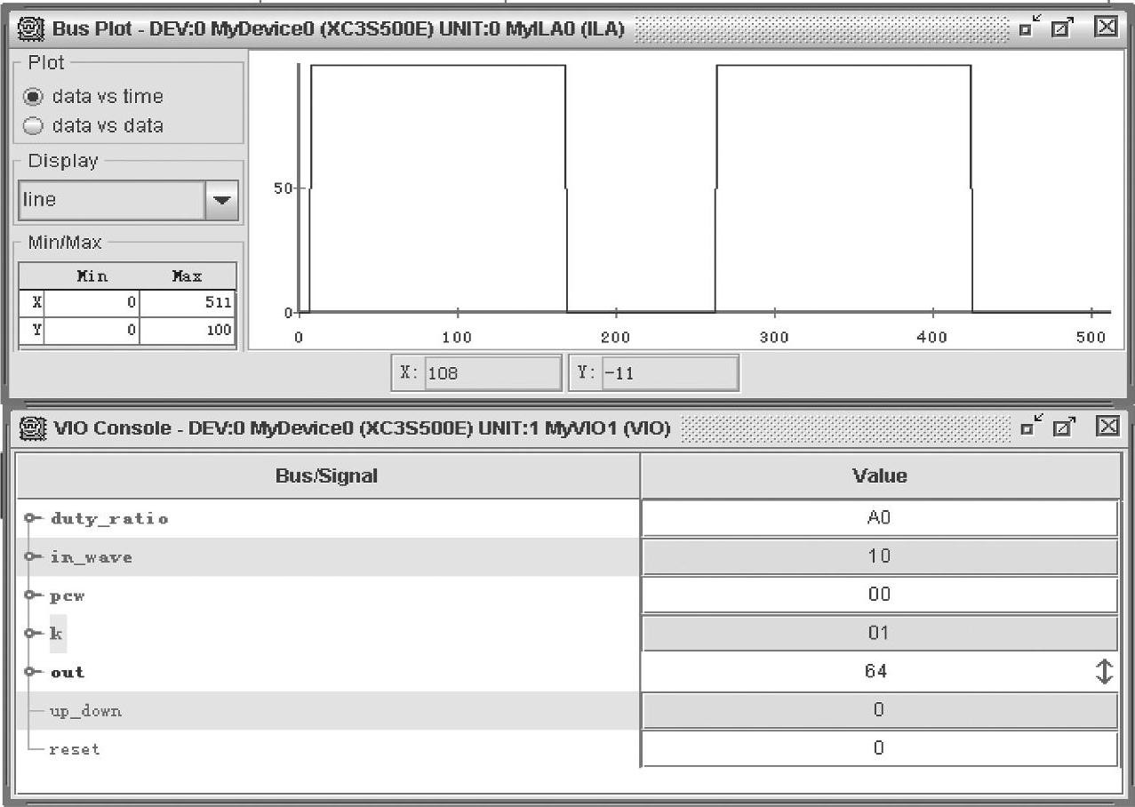The height and width of the screenshot is (807, 1135).
Task: Click the up/down arrow icon in out row
Action: 1104,672
